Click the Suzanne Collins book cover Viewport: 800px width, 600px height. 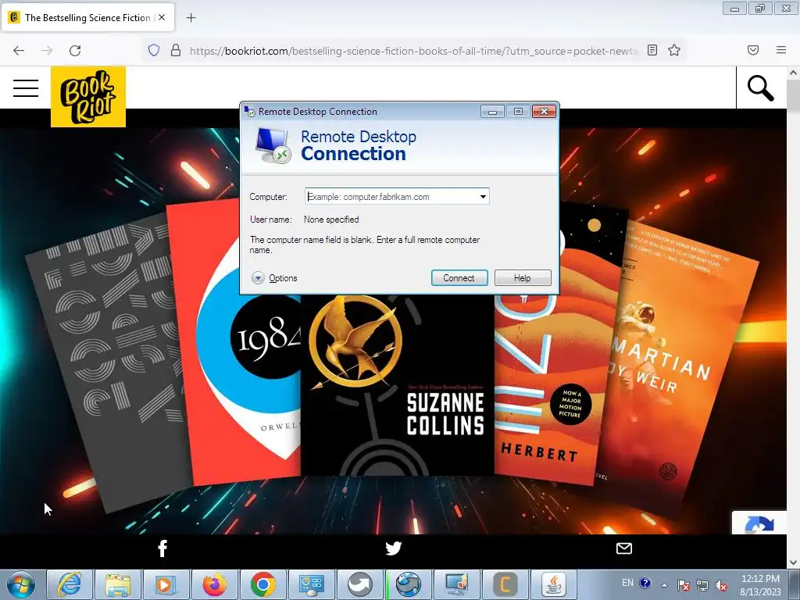397,385
